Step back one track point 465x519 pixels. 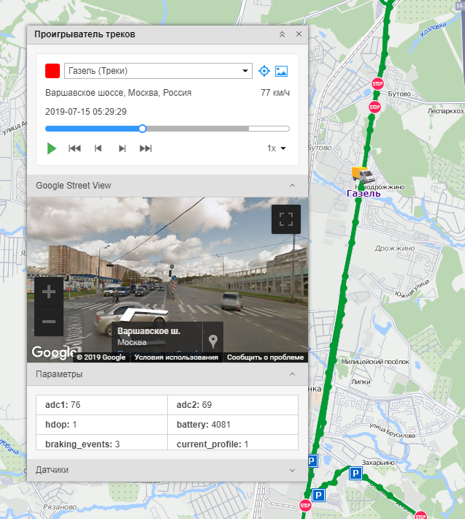[98, 148]
